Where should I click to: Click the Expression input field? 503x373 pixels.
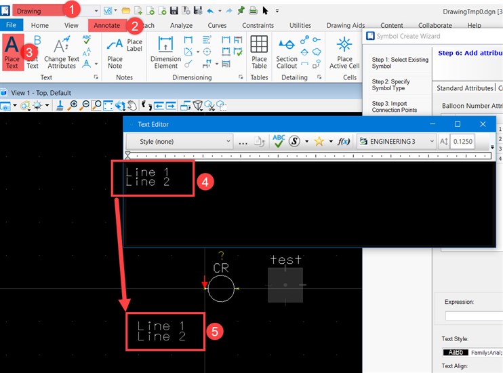(473, 315)
